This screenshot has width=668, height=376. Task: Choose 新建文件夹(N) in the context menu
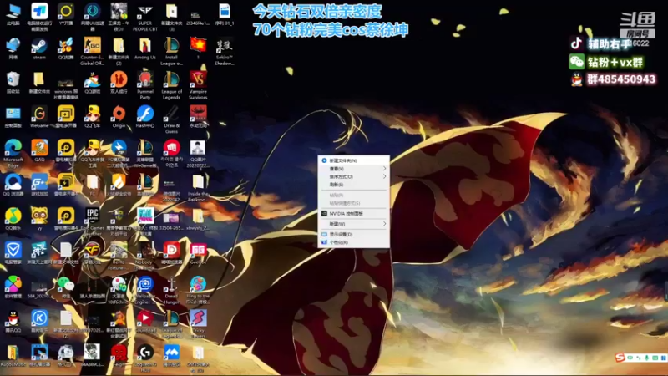(x=353, y=160)
